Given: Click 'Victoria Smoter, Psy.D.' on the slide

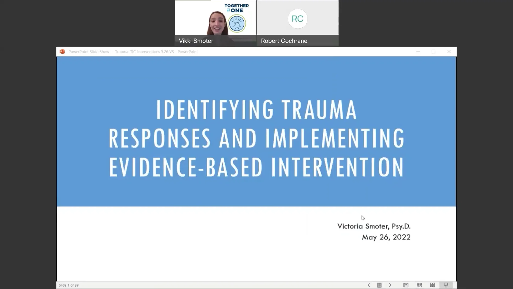Looking at the screenshot, I should pyautogui.click(x=374, y=226).
